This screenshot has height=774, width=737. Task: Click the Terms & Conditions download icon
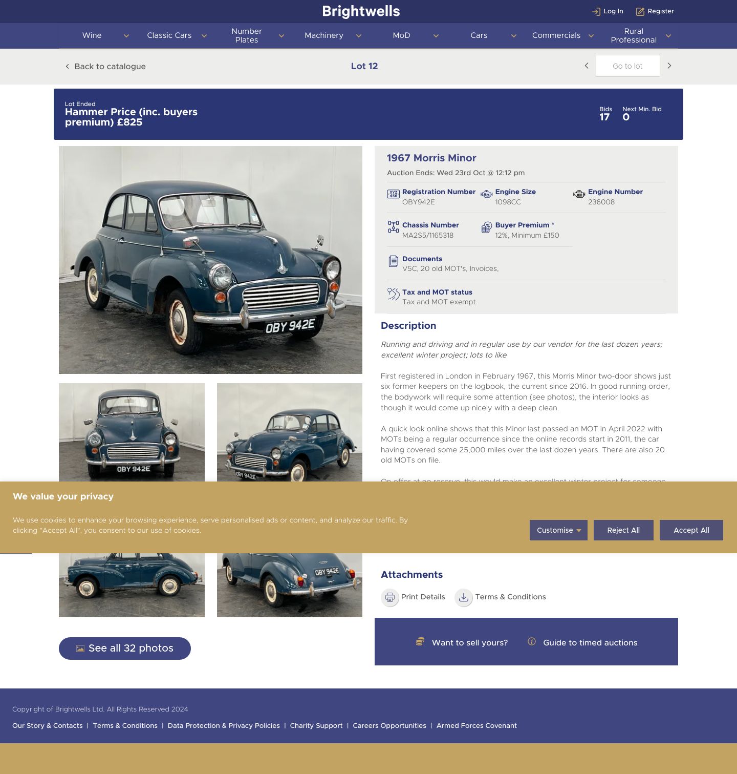click(464, 597)
